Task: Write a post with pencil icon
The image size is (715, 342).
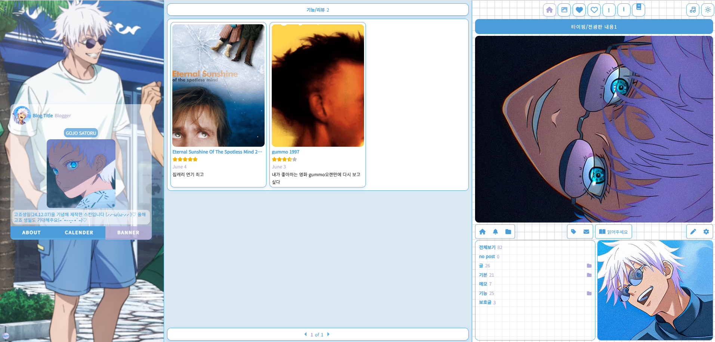Action: 693,232
